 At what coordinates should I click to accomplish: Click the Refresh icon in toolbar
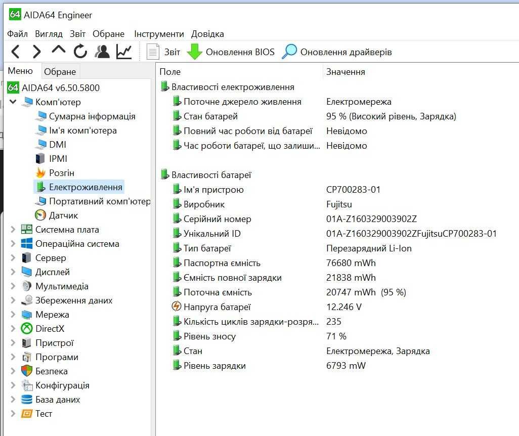tap(80, 51)
